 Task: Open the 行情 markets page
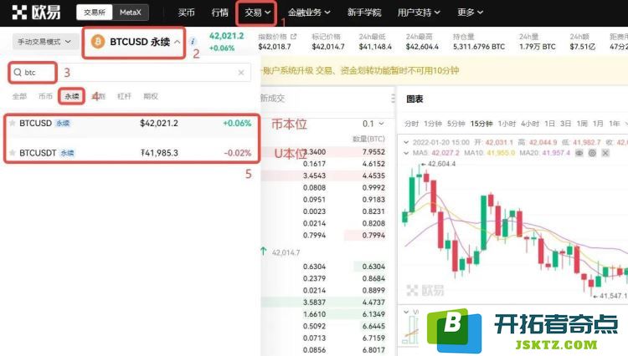click(x=220, y=13)
